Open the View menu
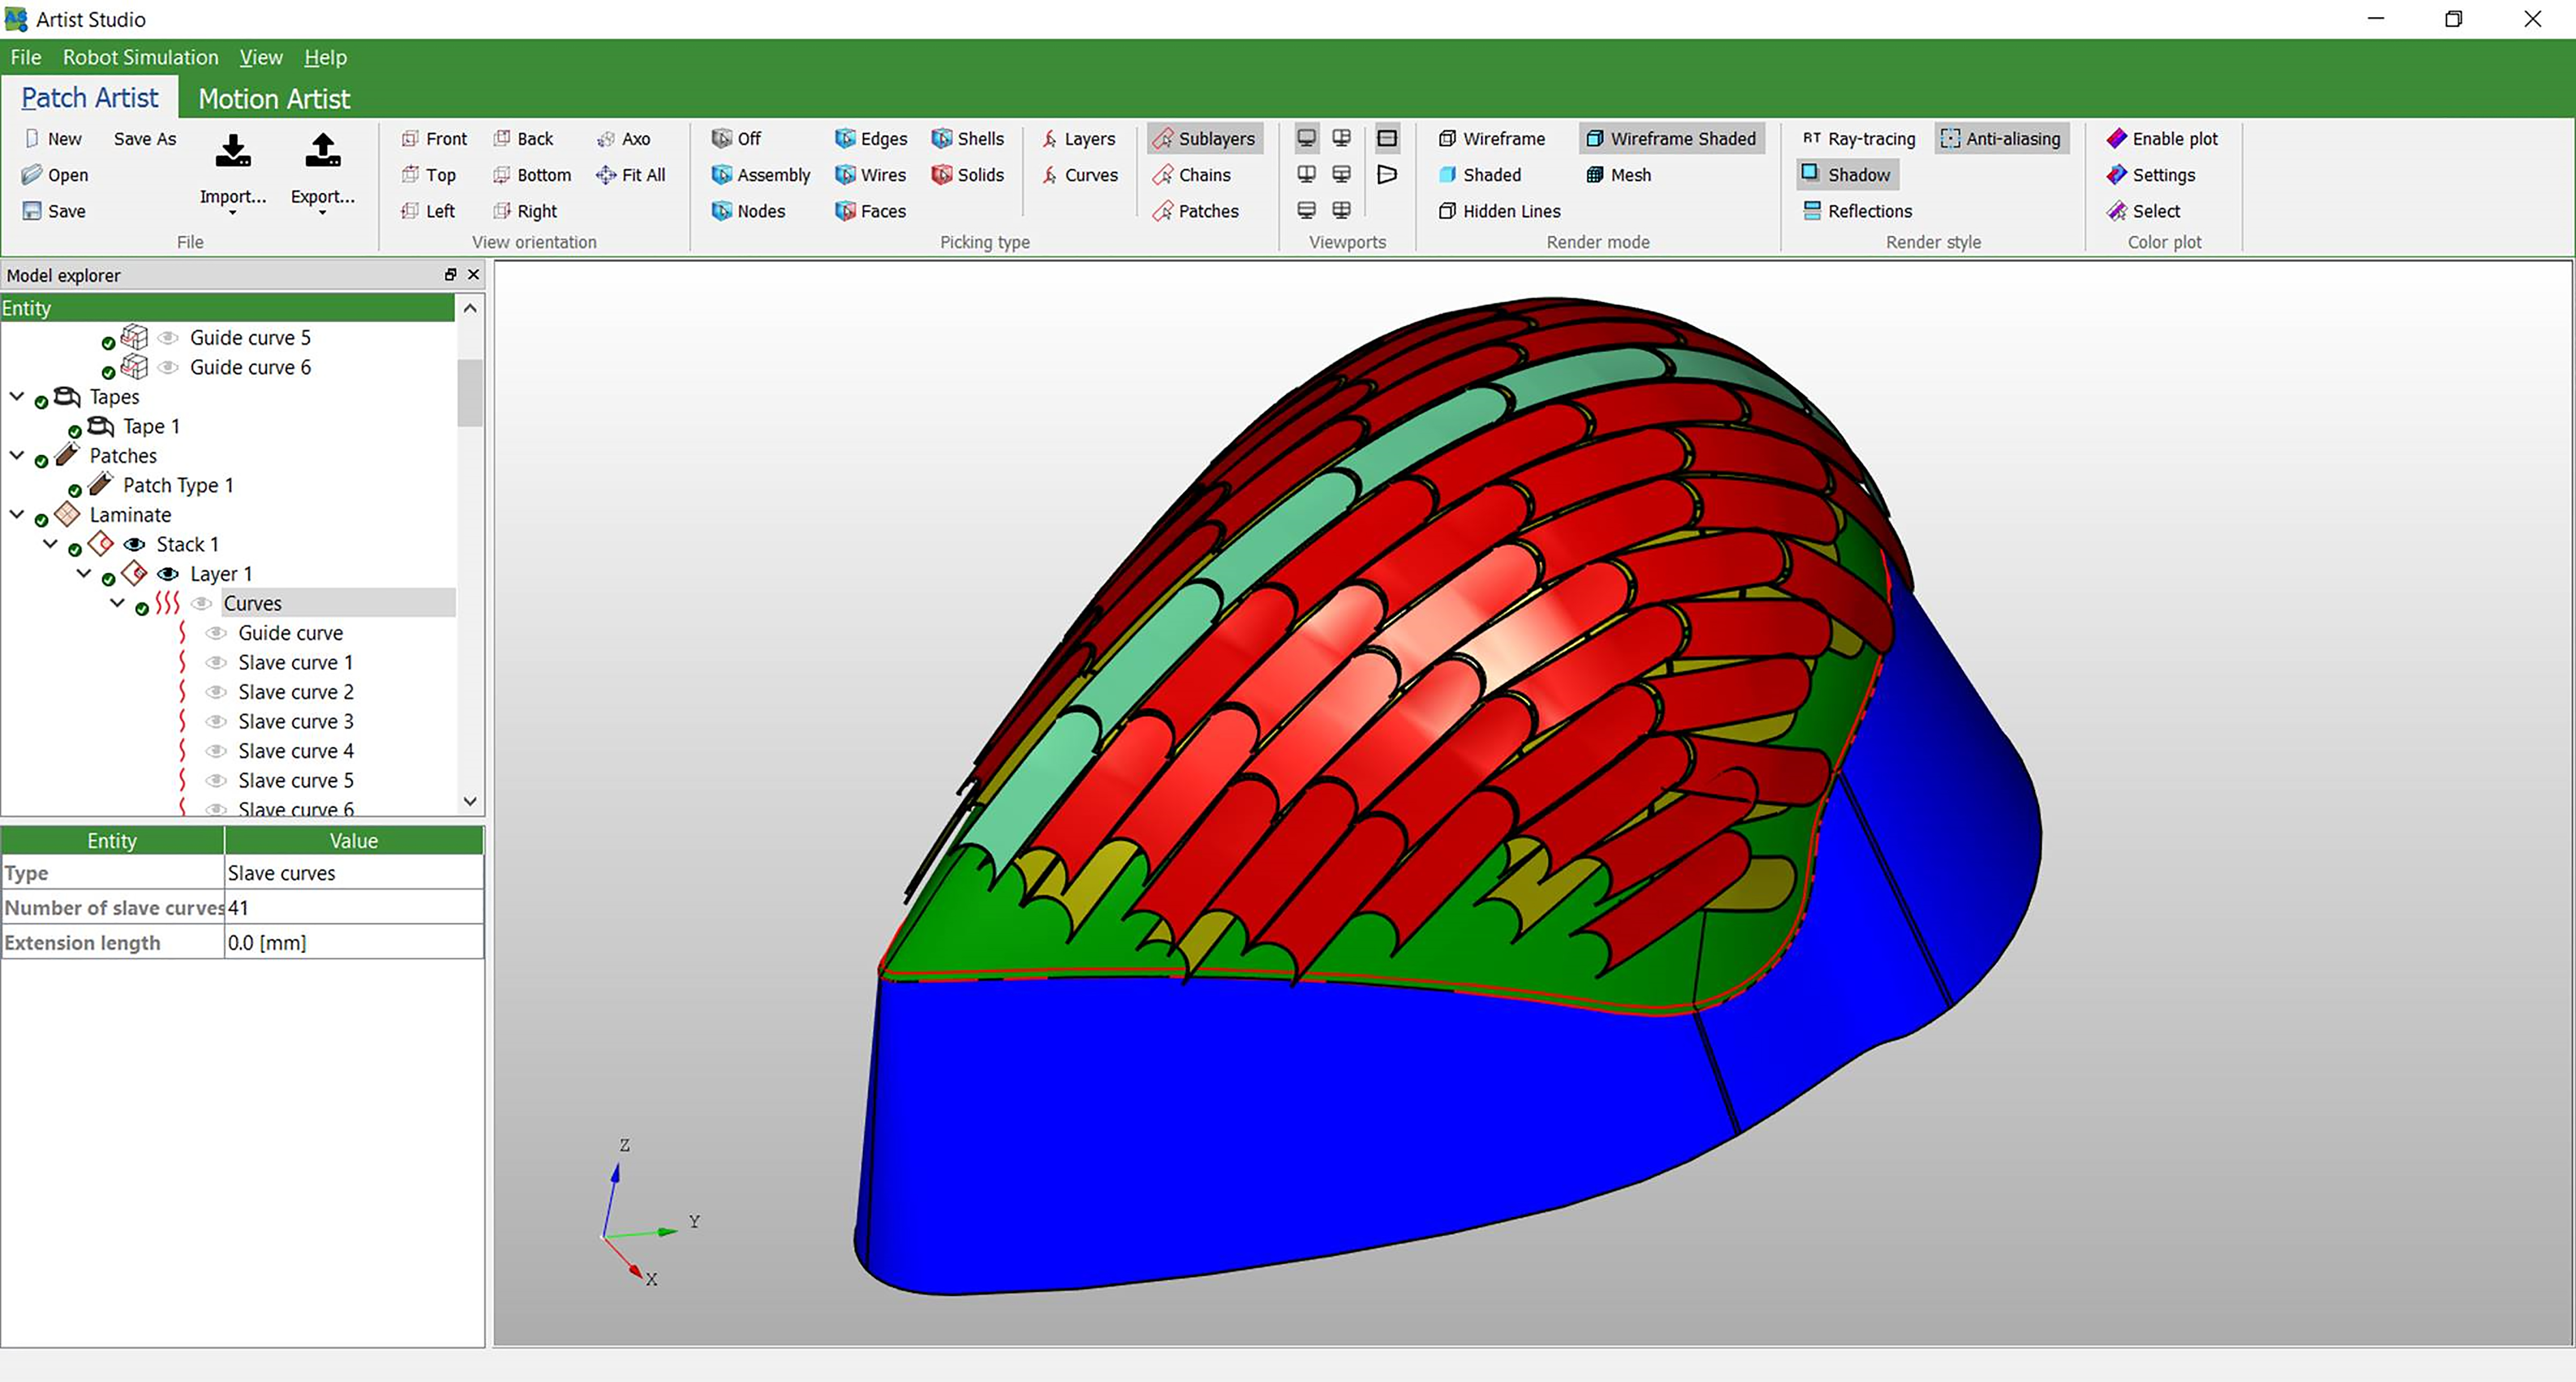Image resolution: width=2576 pixels, height=1382 pixels. click(261, 57)
